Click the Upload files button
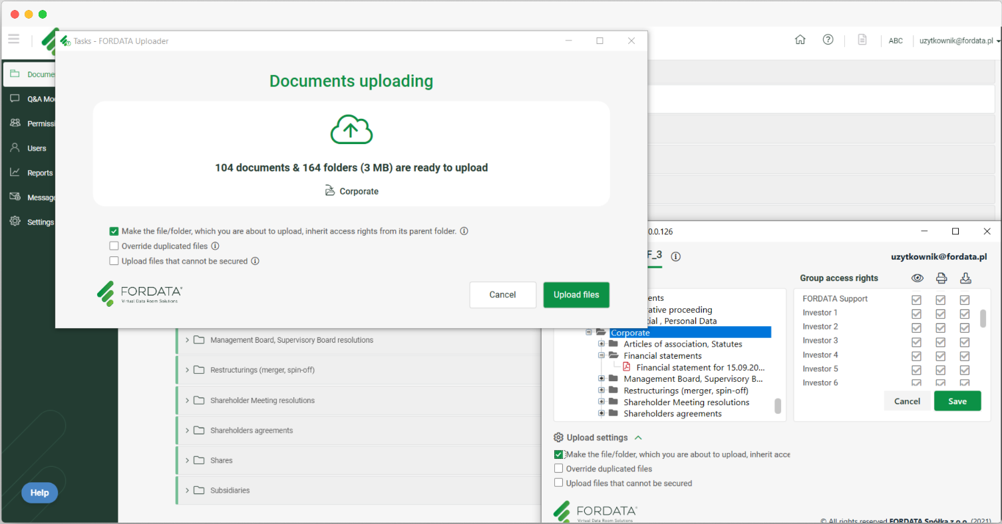This screenshot has width=1002, height=524. 576,295
